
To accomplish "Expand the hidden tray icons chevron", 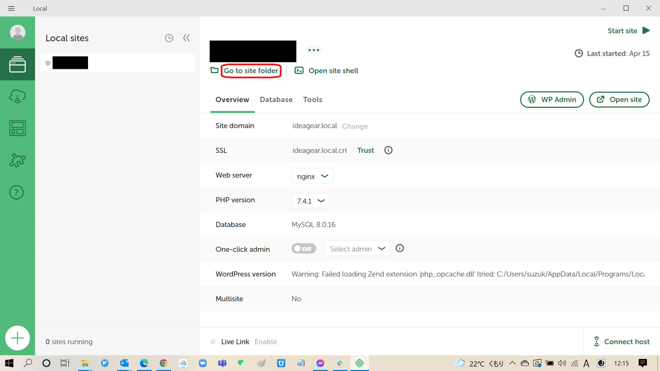I will tap(512, 363).
